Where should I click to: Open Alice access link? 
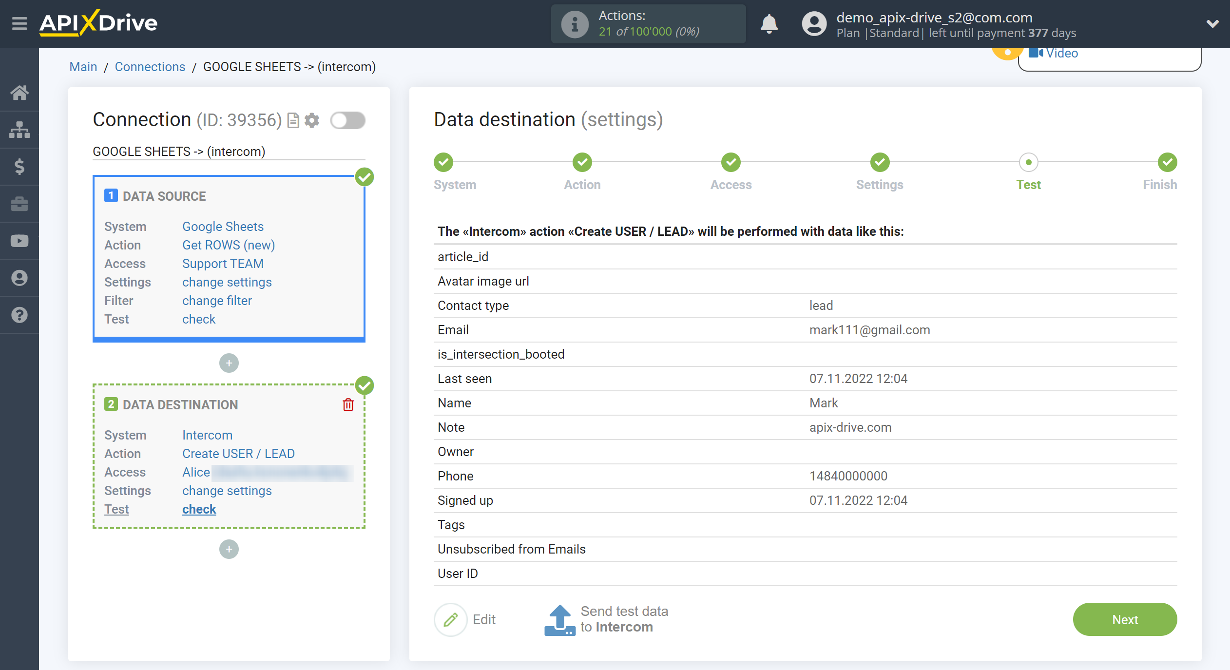(x=196, y=472)
